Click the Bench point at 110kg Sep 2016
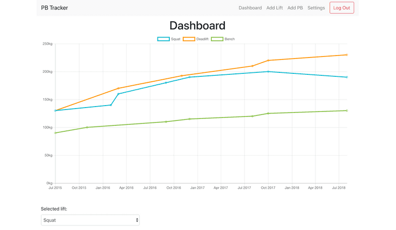This screenshot has width=396, height=230. click(166, 122)
